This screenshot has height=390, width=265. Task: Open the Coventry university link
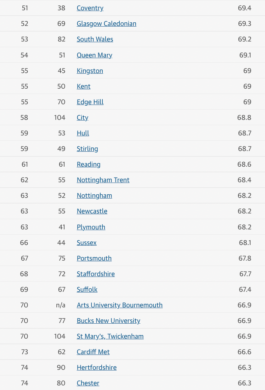(90, 8)
